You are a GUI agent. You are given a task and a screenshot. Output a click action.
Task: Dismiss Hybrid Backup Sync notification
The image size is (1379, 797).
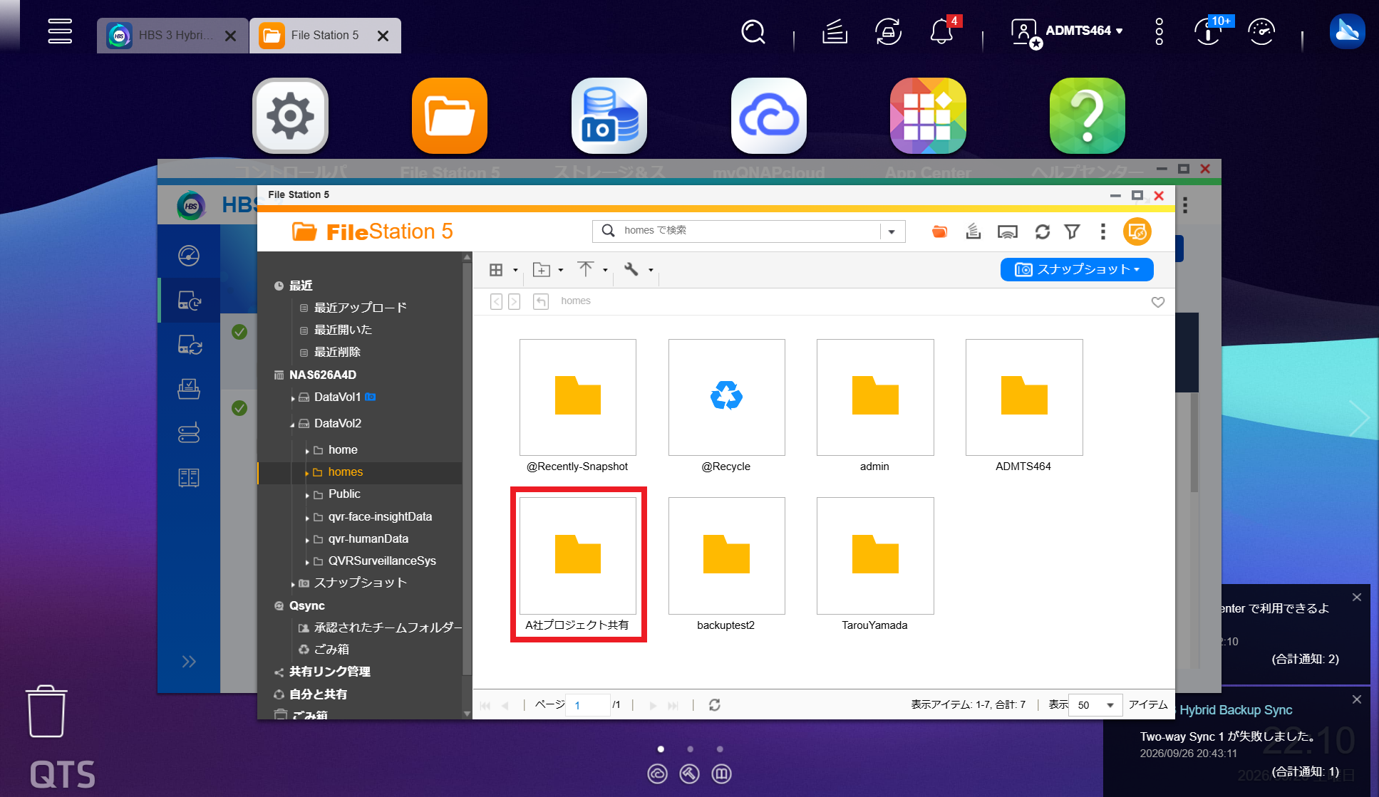click(x=1357, y=699)
